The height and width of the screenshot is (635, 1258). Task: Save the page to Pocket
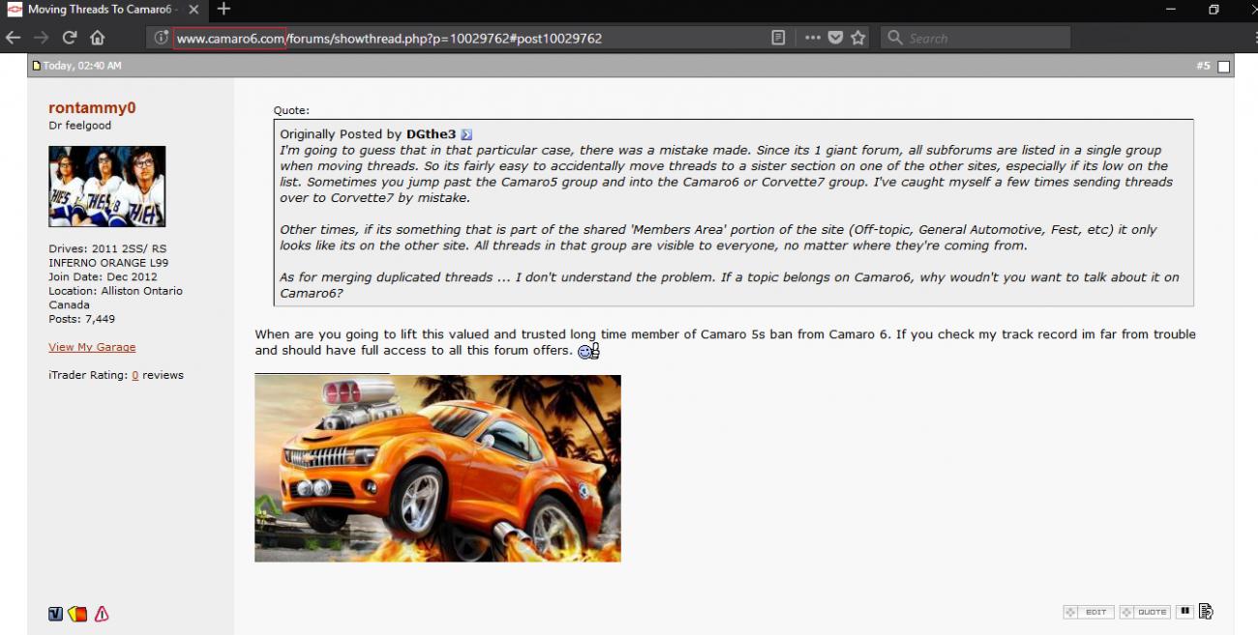(836, 38)
